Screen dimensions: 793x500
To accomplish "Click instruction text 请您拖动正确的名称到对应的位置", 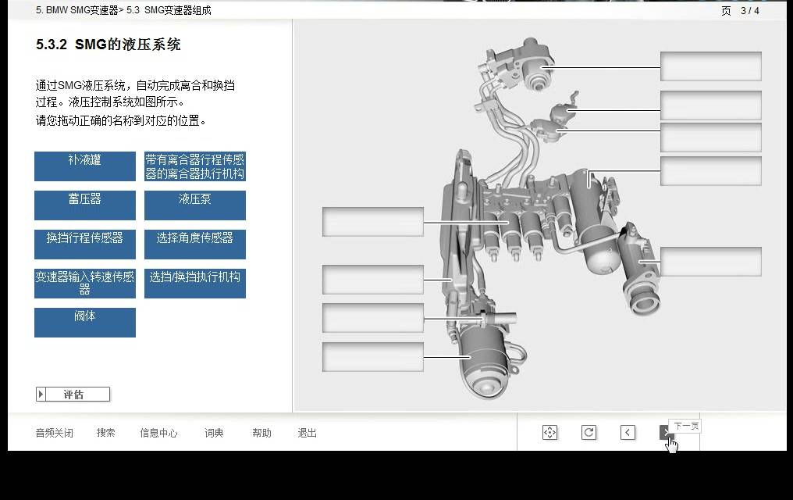I will 120,120.
